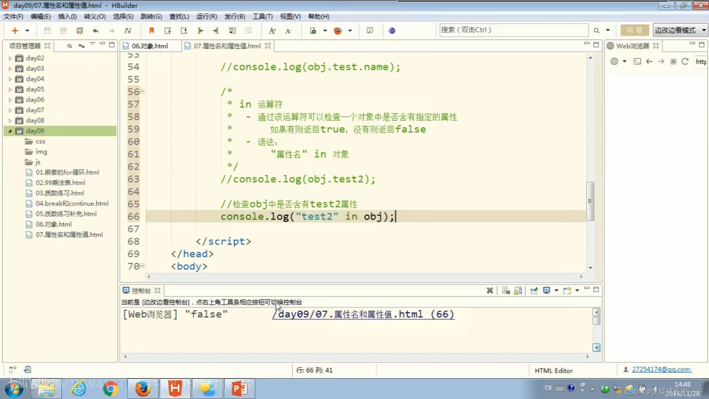Click the larger font A+ icon

click(272, 31)
